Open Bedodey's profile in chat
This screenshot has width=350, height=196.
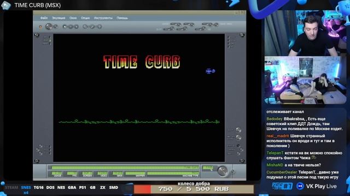tap(274, 119)
